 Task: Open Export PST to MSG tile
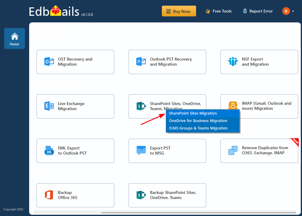pyautogui.click(x=167, y=151)
